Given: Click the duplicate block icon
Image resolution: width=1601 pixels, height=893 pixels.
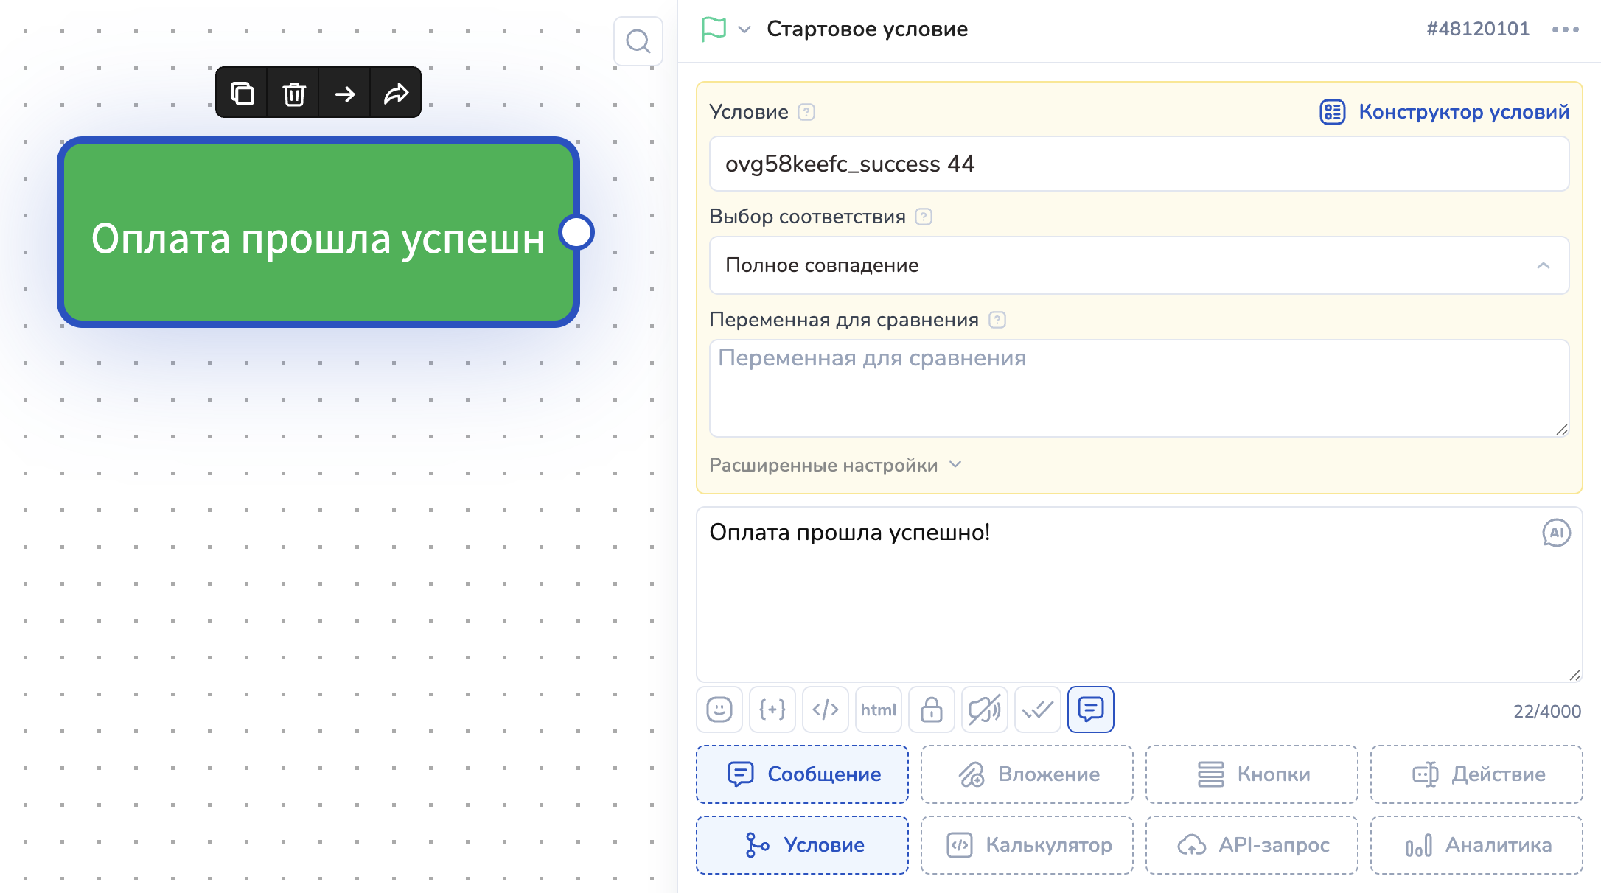Looking at the screenshot, I should [242, 94].
